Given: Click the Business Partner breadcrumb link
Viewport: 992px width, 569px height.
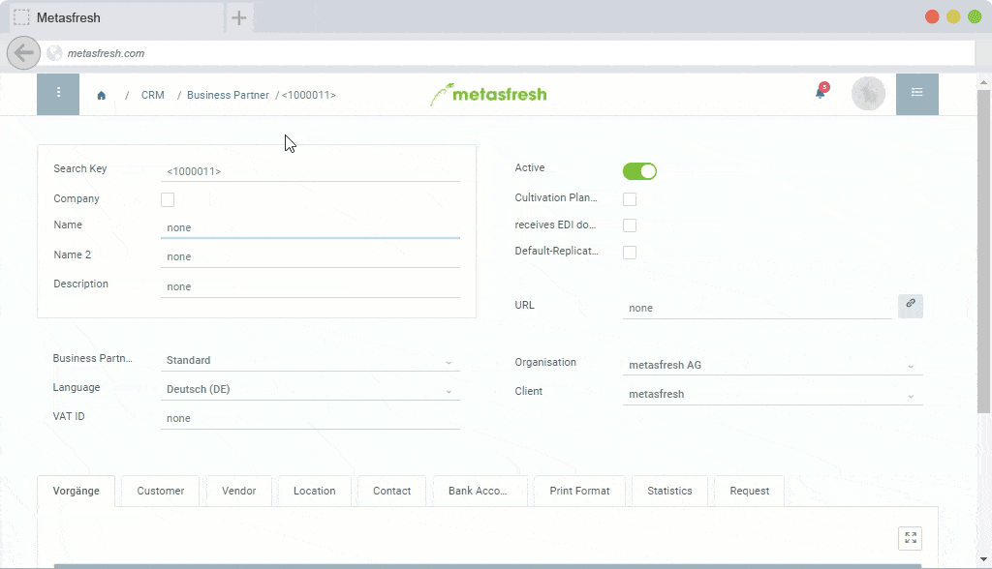Looking at the screenshot, I should [x=228, y=95].
